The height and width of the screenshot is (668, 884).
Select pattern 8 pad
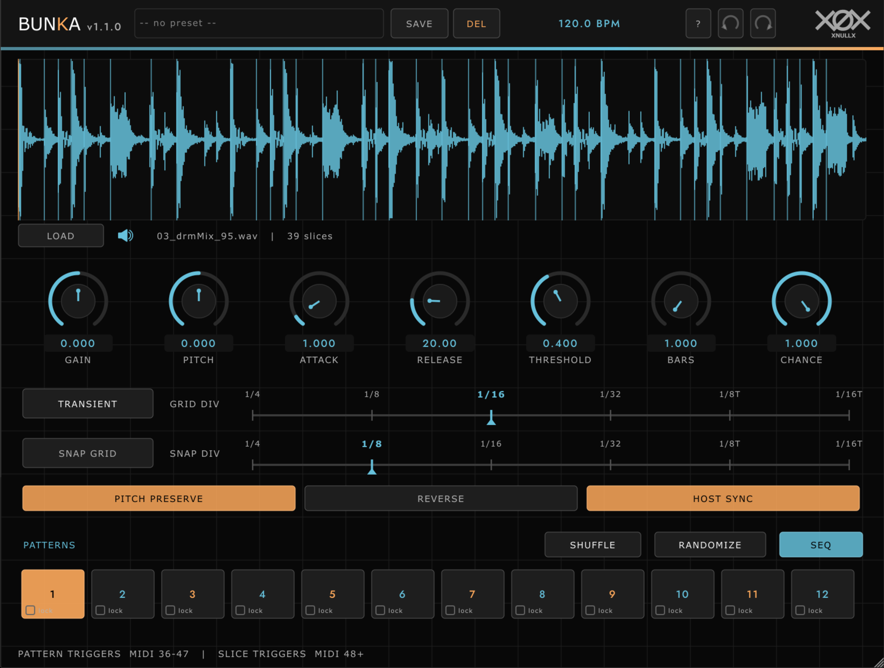(x=542, y=594)
